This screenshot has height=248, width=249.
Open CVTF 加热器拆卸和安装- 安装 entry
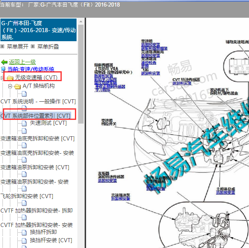(x=37, y=225)
